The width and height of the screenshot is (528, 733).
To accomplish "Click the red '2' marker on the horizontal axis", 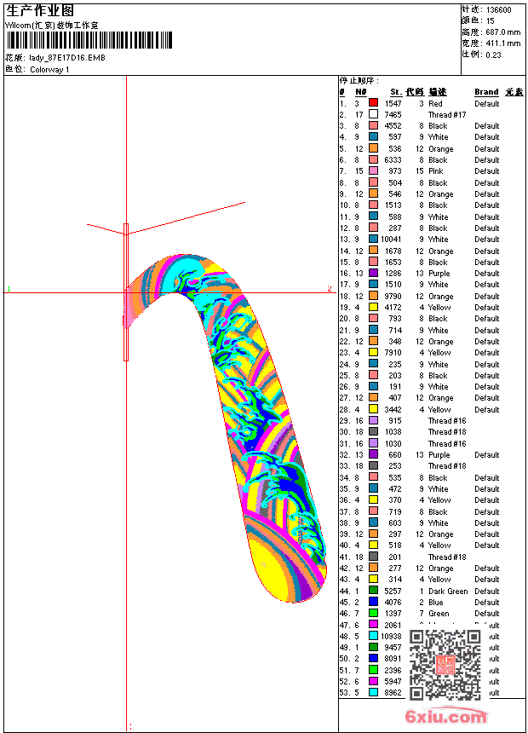I will click(x=330, y=288).
